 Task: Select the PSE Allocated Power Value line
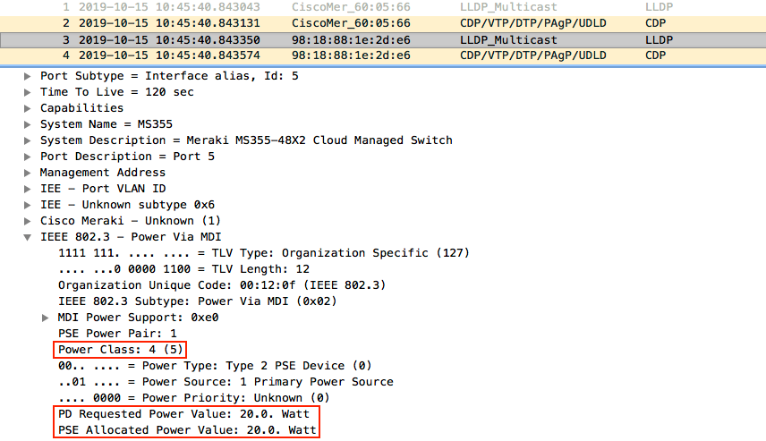pyautogui.click(x=185, y=430)
